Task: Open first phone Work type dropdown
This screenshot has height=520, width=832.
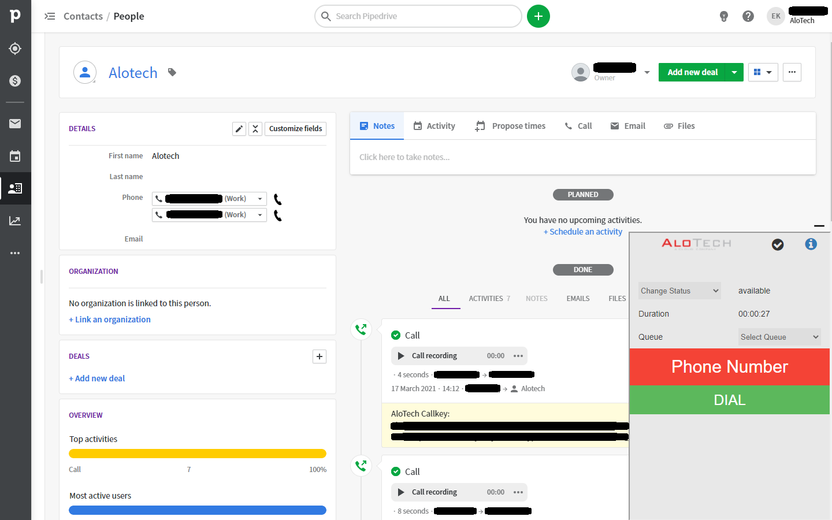Action: 260,199
